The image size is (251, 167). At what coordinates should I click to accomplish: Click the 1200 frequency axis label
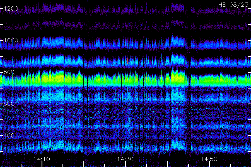click(11, 8)
